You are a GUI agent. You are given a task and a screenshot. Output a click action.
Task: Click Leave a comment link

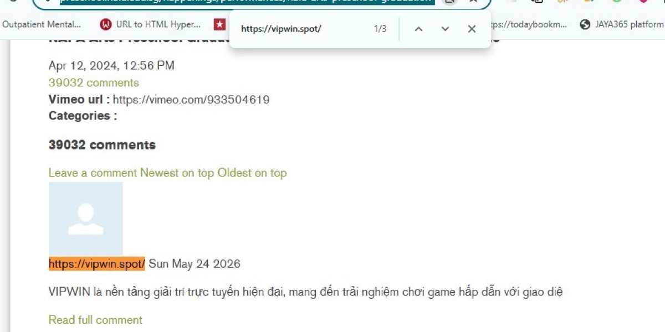tap(93, 173)
